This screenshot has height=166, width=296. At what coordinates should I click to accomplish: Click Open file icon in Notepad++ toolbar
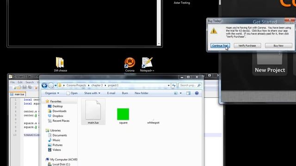[19, 87]
